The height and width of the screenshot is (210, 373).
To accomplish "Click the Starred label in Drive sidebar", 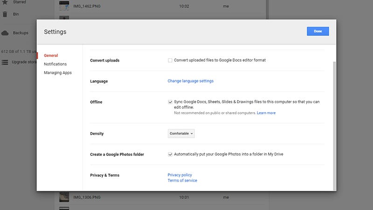I will pos(20,2).
